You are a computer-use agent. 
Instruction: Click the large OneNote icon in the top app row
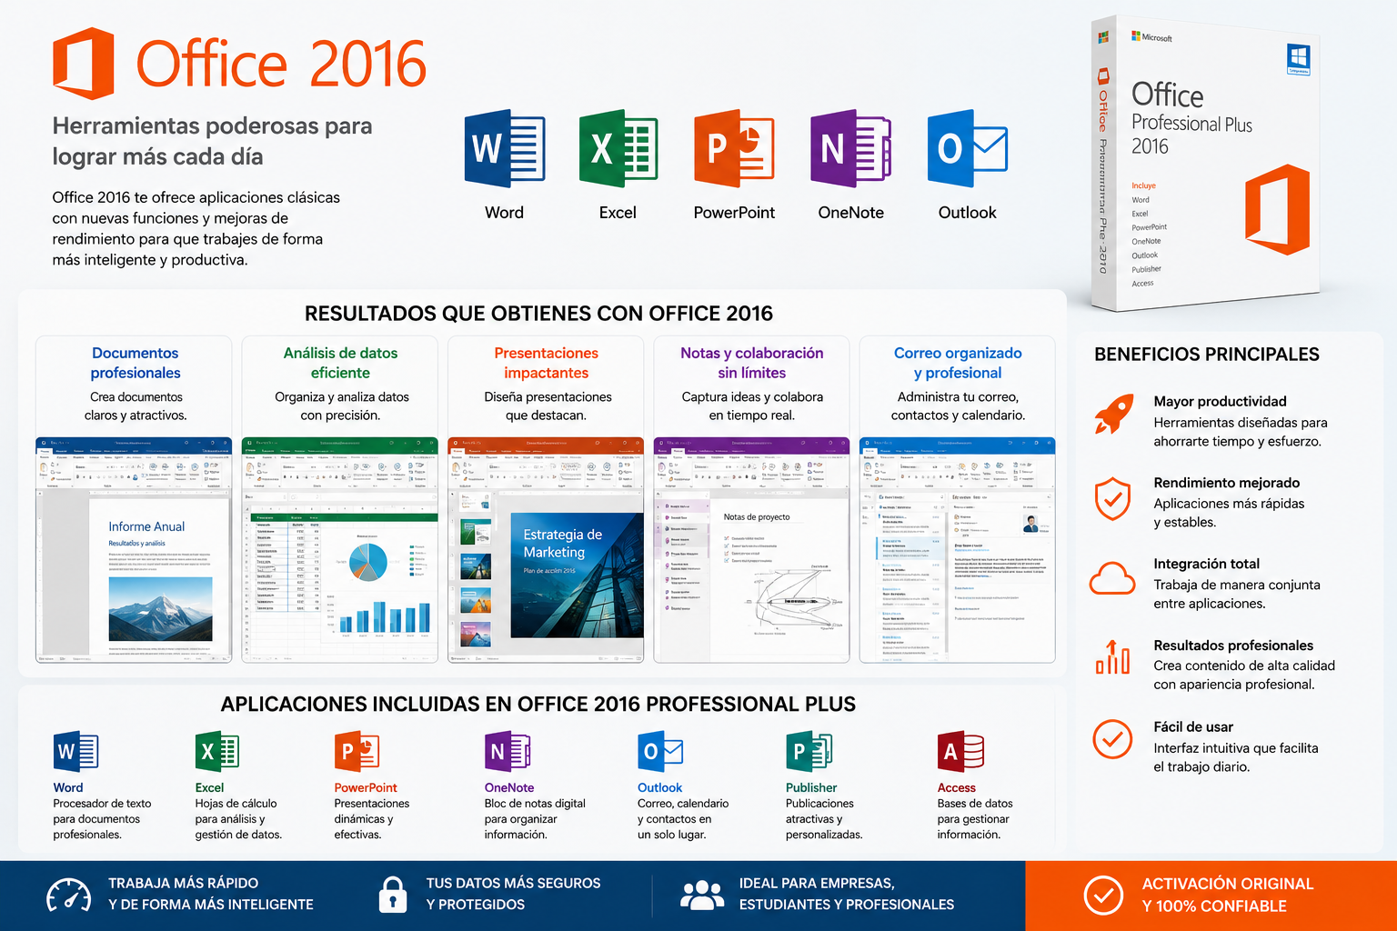(850, 148)
